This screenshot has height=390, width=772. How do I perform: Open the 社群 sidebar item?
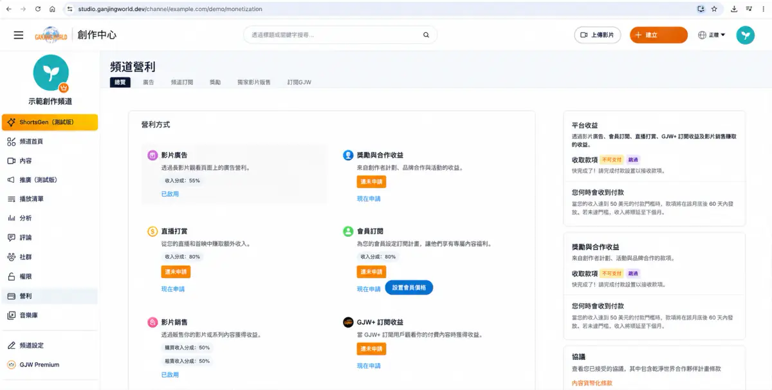[x=49, y=257]
